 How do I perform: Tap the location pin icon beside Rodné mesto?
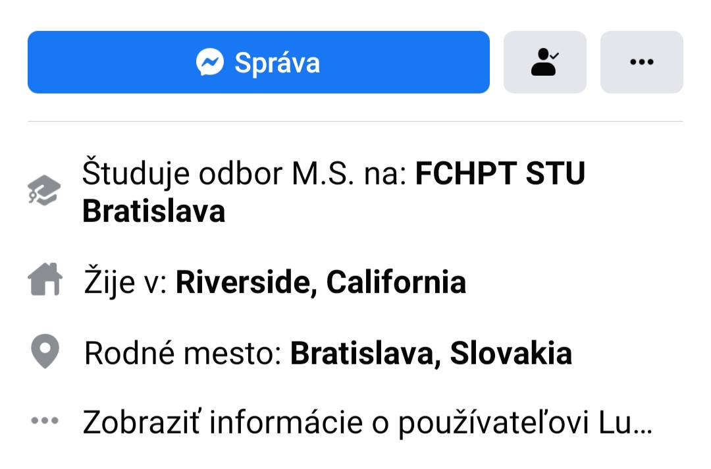tap(45, 352)
